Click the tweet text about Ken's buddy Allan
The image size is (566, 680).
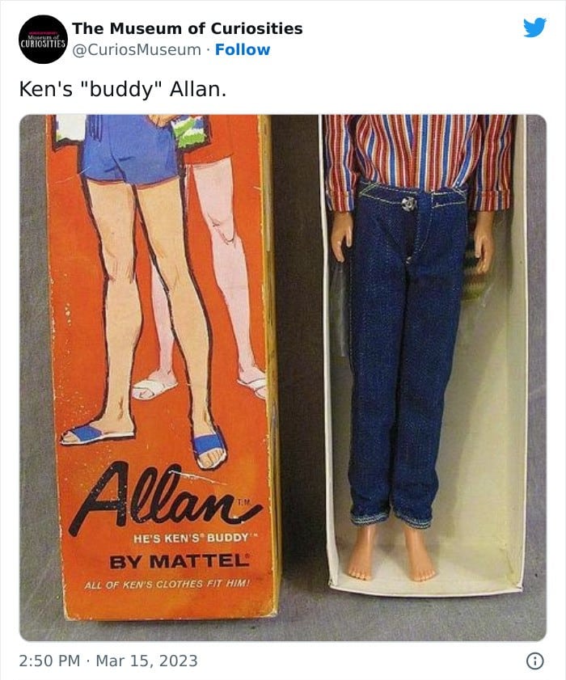coord(123,89)
